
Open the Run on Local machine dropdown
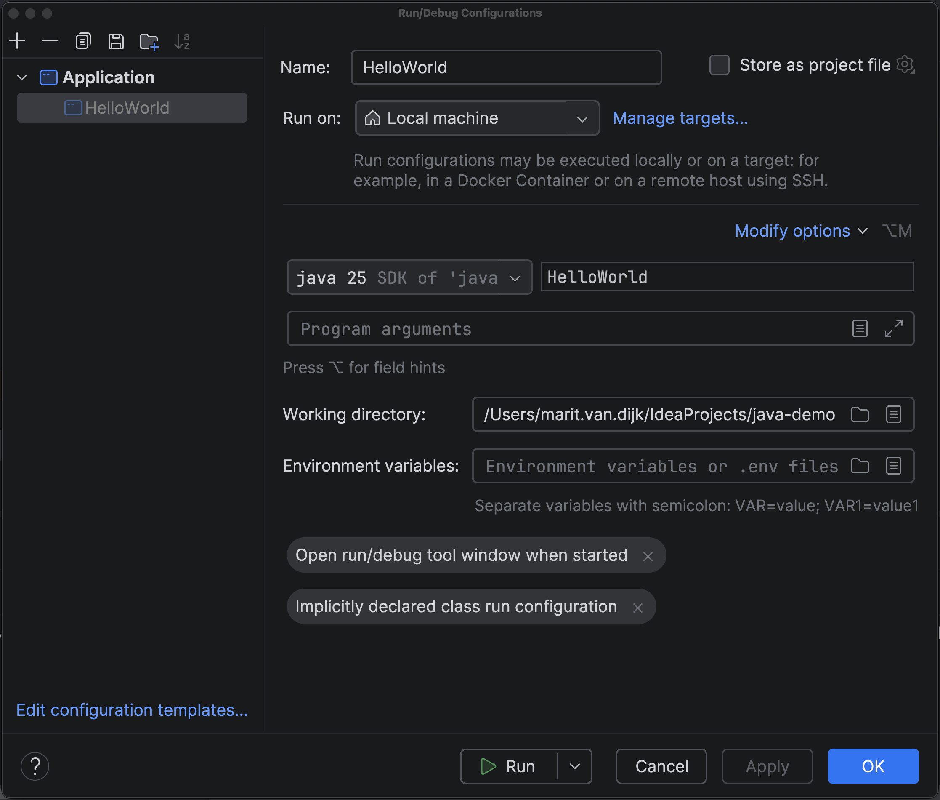477,118
